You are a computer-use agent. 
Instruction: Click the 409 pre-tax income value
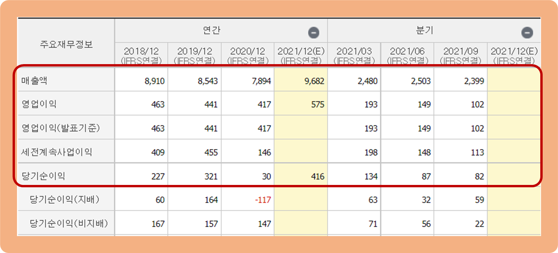[157, 152]
